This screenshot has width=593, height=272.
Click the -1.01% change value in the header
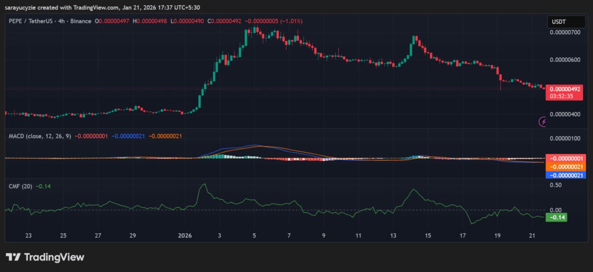(x=291, y=21)
